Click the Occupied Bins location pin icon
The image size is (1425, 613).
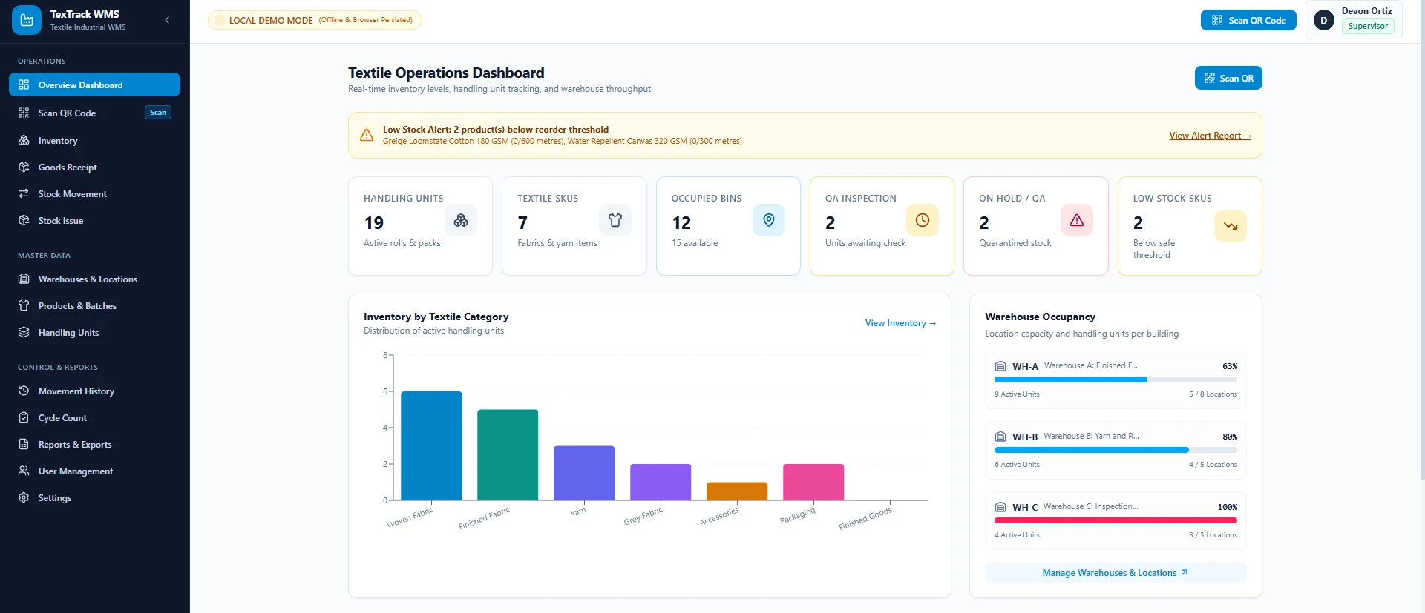769,220
